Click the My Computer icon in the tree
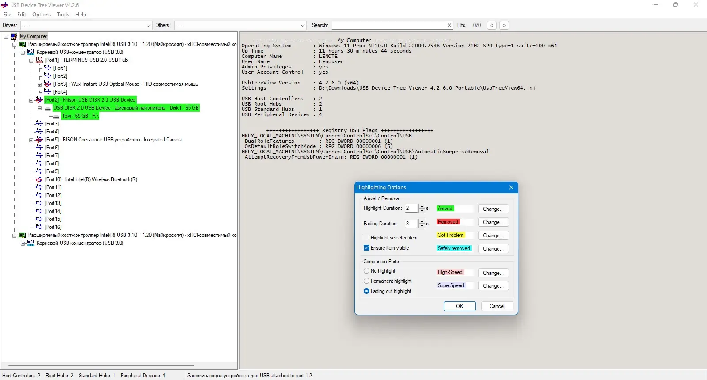 click(14, 36)
